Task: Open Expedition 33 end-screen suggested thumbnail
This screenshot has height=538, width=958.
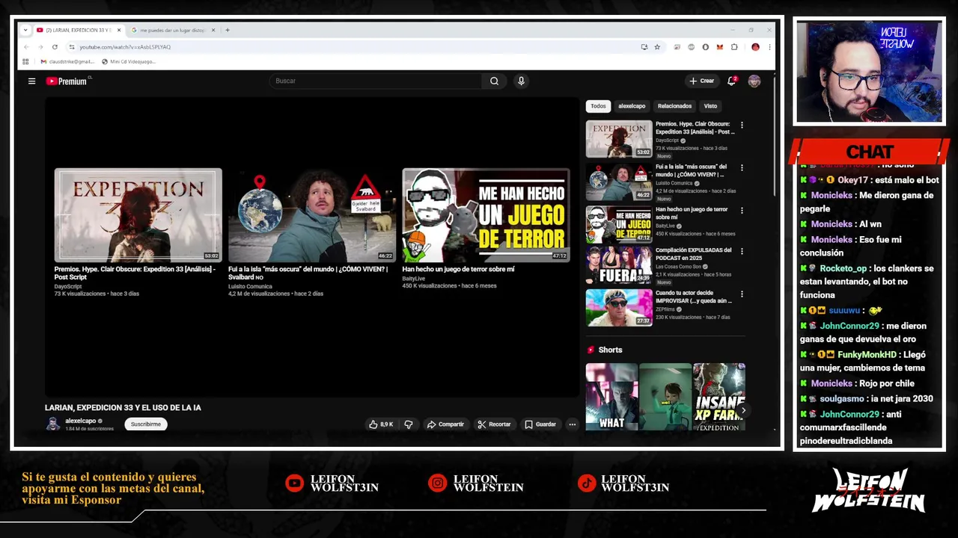Action: click(138, 215)
